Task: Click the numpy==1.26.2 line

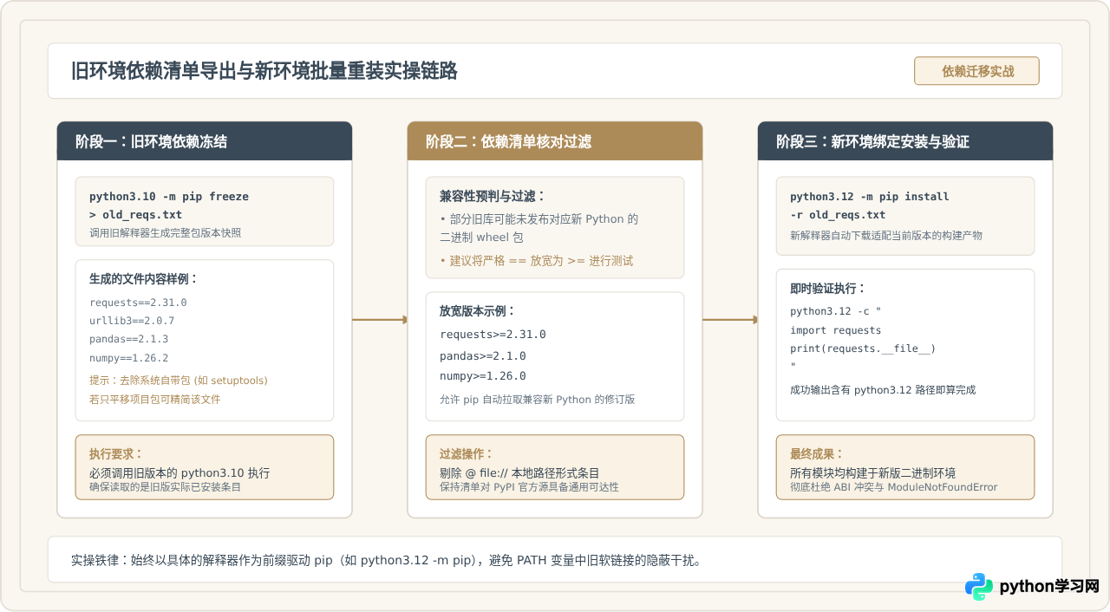Action: coord(128,358)
